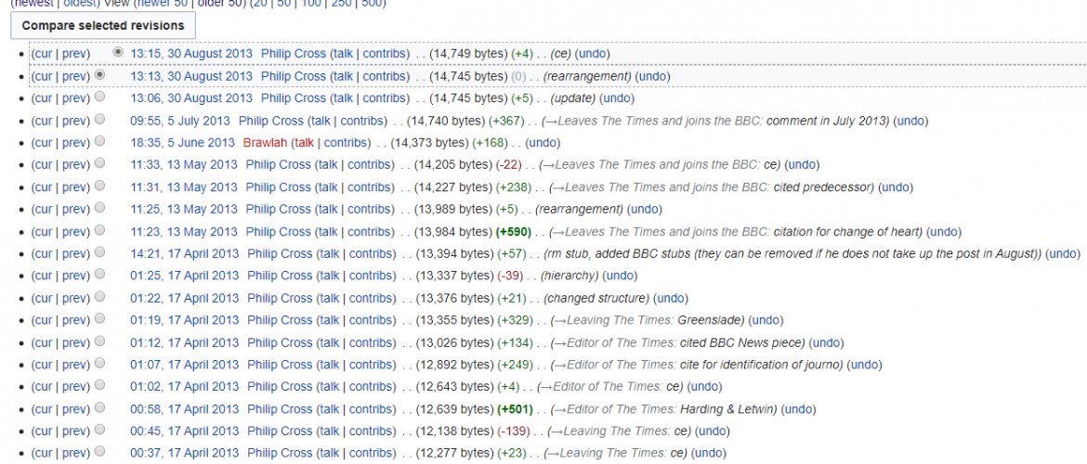Open the 13:13, 30 August 2013 revision link
The image size is (1087, 464).
(190, 76)
